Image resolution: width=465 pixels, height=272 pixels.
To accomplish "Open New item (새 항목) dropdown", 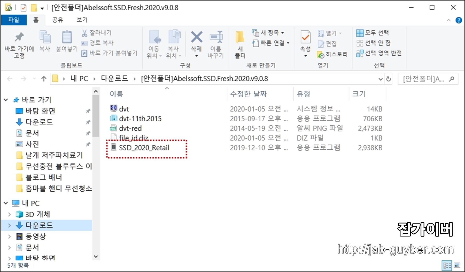I will 268,33.
